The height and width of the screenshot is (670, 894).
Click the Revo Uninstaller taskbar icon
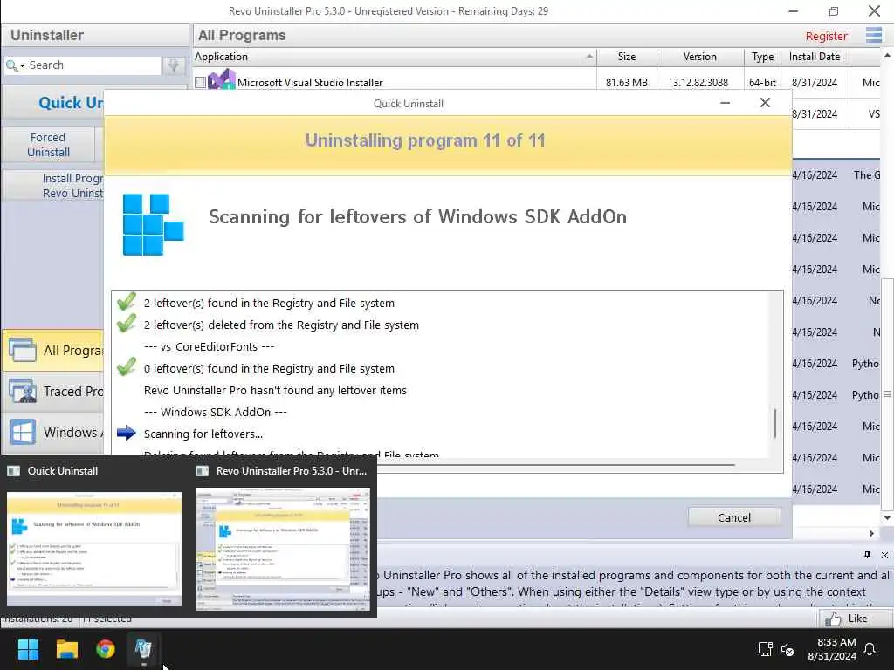pyautogui.click(x=143, y=649)
